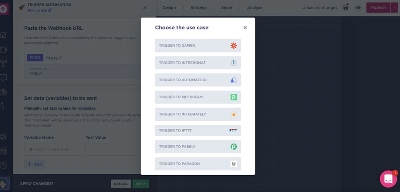The width and height of the screenshot is (400, 192).
Task: Choose the Trigger to Automate.io option
Action: pos(198,80)
